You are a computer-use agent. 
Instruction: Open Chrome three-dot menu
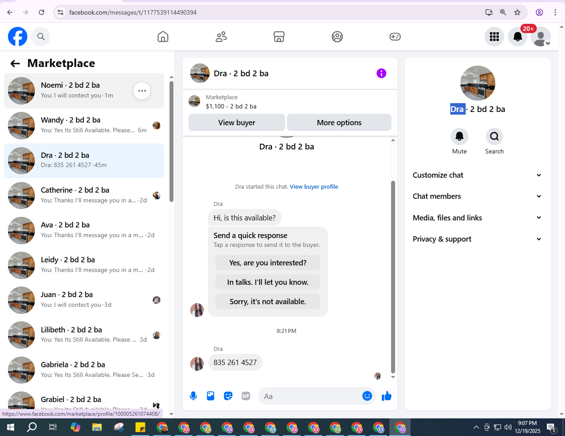point(555,12)
